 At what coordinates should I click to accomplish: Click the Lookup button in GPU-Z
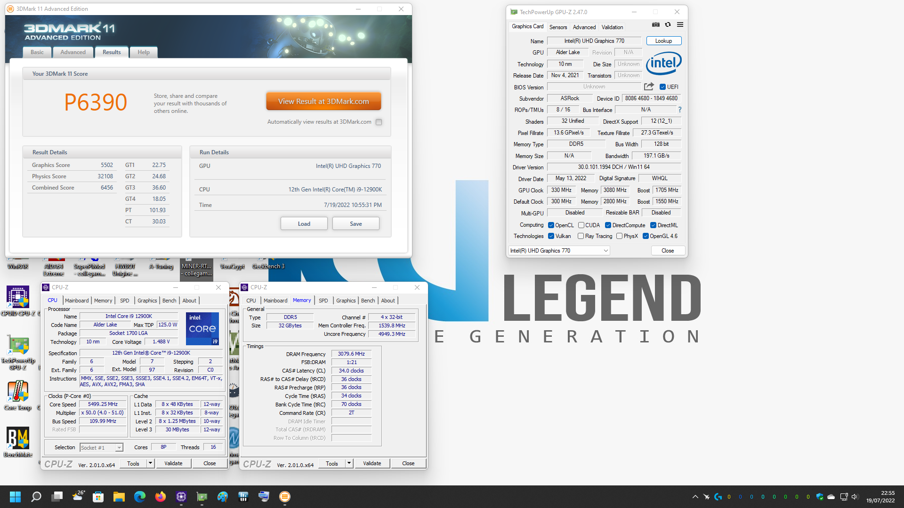[663, 41]
